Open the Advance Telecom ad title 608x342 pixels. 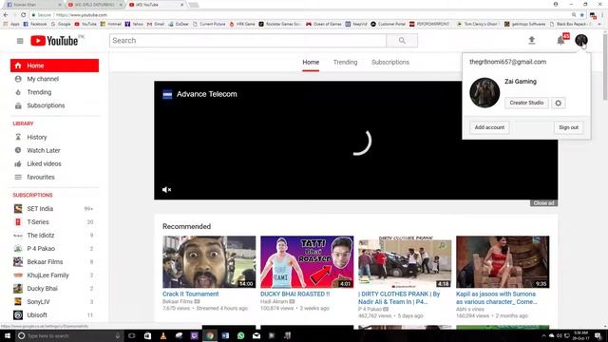coord(207,94)
